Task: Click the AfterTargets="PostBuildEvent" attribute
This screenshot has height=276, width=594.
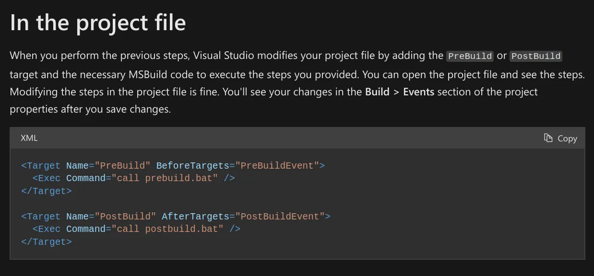Action: tap(244, 216)
